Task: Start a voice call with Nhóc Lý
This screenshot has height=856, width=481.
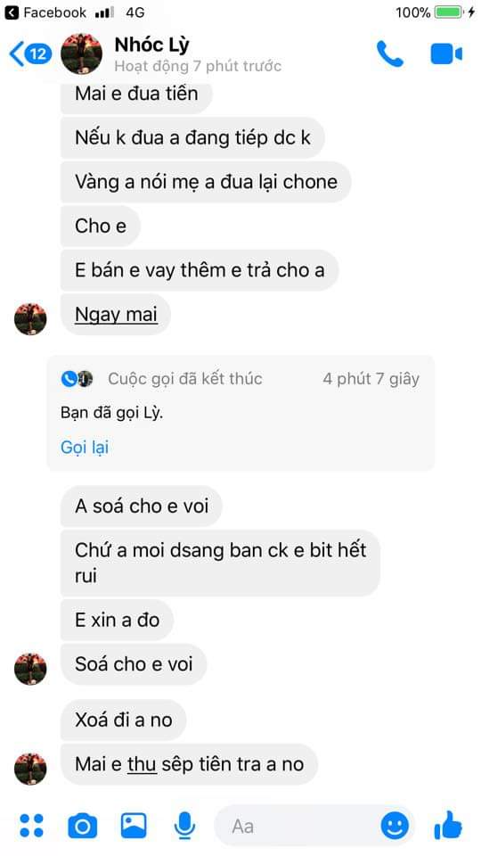Action: point(390,54)
